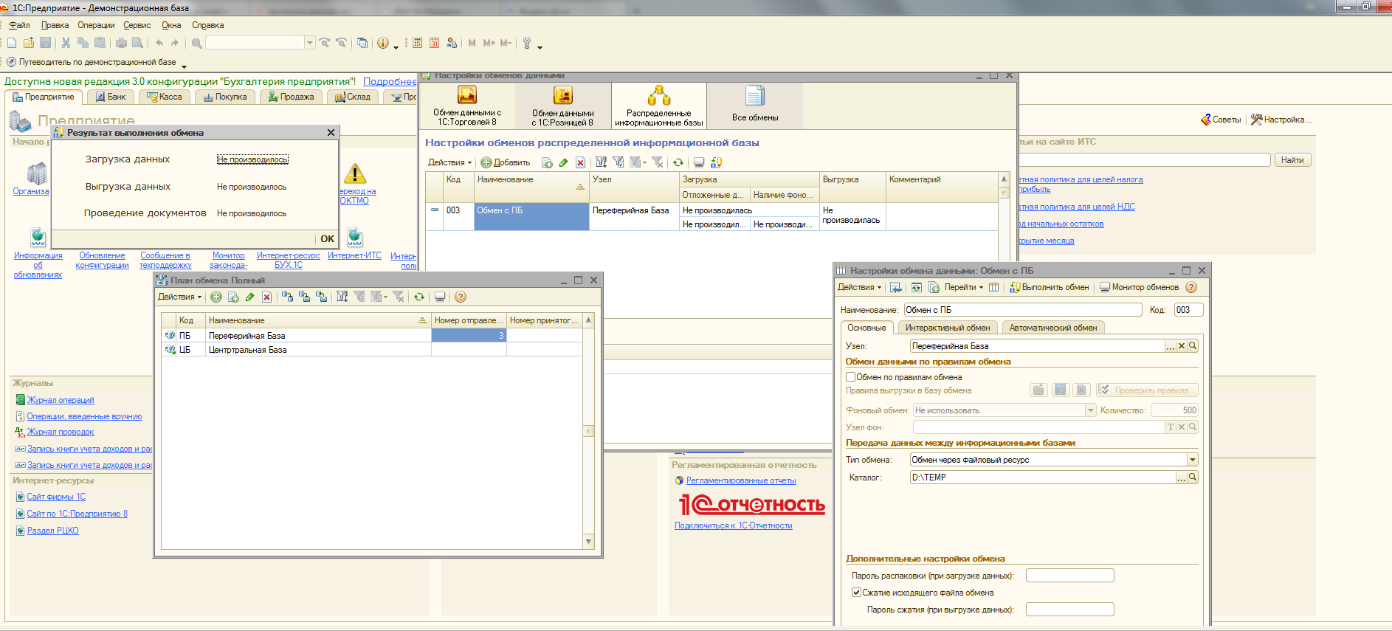This screenshot has width=1392, height=631.
Task: Click the New document icon in main toolbar
Action: [x=12, y=43]
